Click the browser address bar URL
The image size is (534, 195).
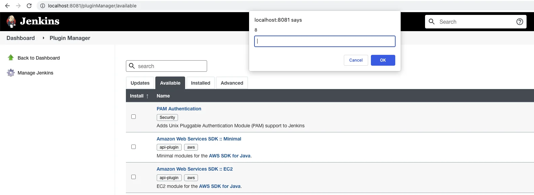(92, 6)
